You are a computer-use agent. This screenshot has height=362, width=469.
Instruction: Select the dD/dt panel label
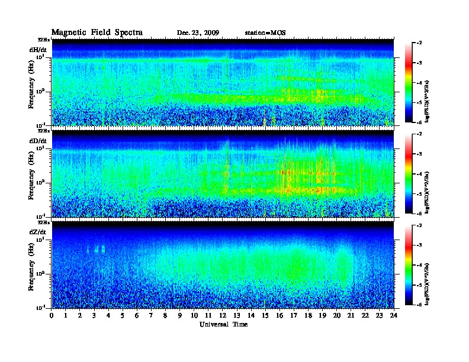click(x=38, y=141)
